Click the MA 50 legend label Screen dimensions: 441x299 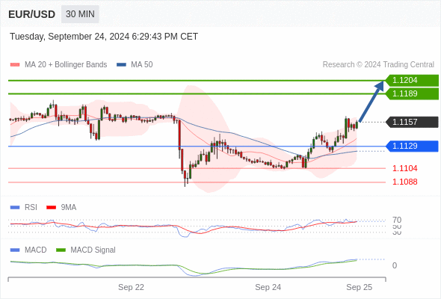142,65
